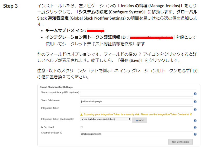Click the Add credentials button

[140, 120]
